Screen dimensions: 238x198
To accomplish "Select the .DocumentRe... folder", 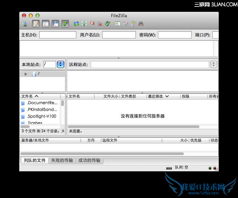I will [40, 103].
